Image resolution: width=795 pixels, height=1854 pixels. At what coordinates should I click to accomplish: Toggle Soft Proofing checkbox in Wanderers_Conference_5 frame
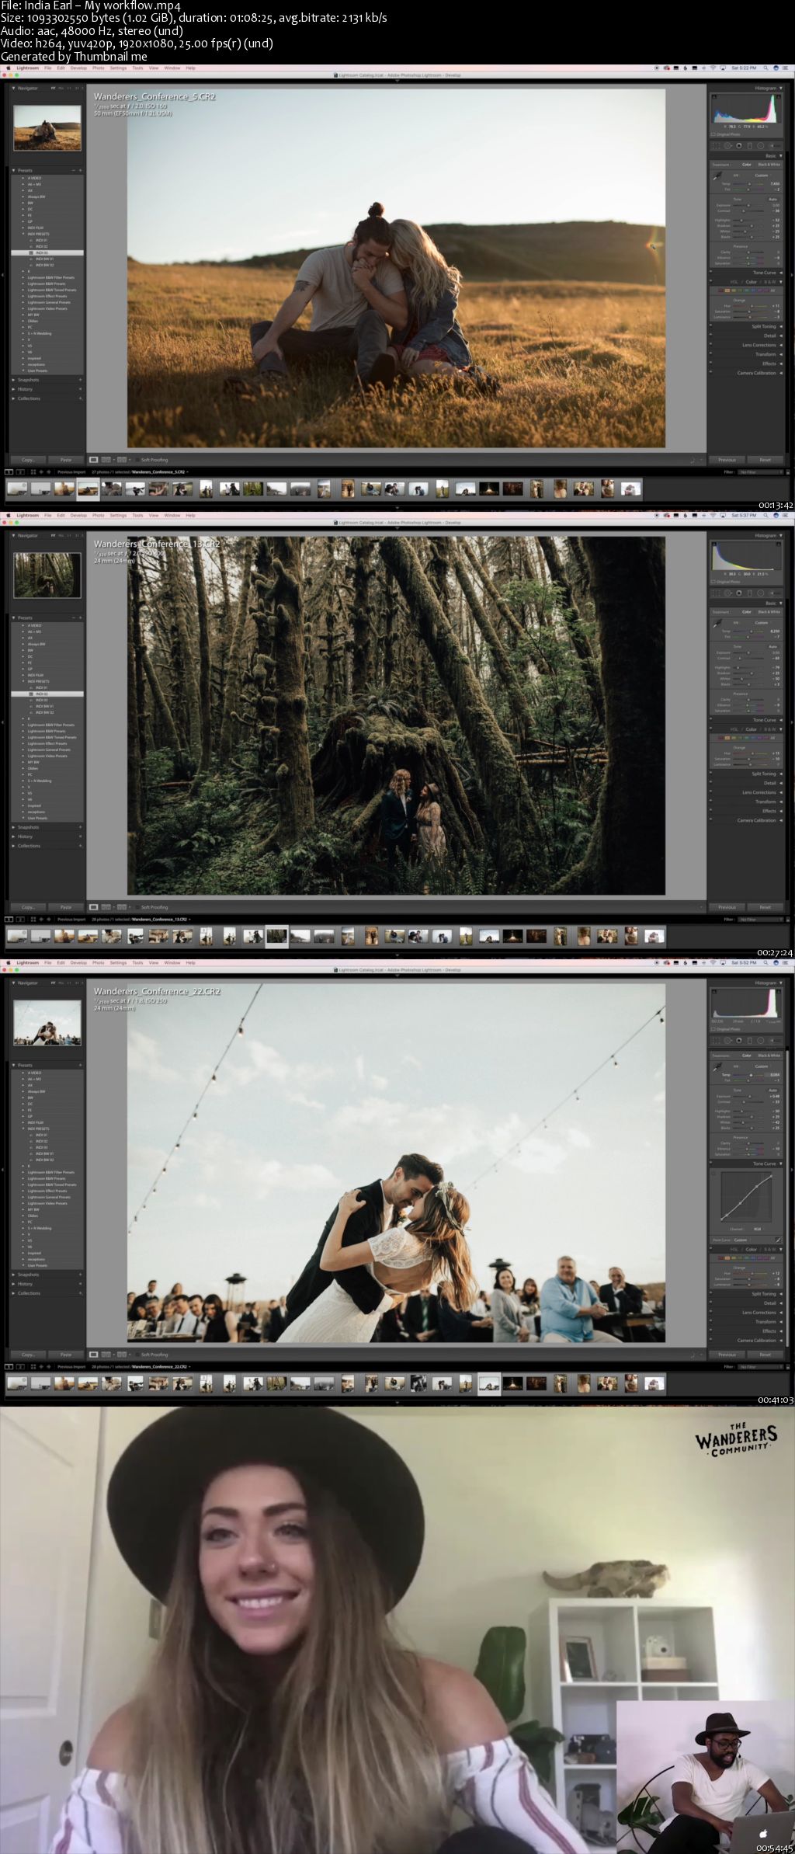pos(137,460)
